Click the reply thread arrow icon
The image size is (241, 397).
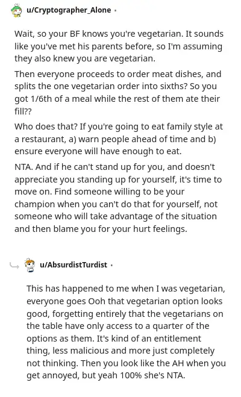(x=14, y=266)
